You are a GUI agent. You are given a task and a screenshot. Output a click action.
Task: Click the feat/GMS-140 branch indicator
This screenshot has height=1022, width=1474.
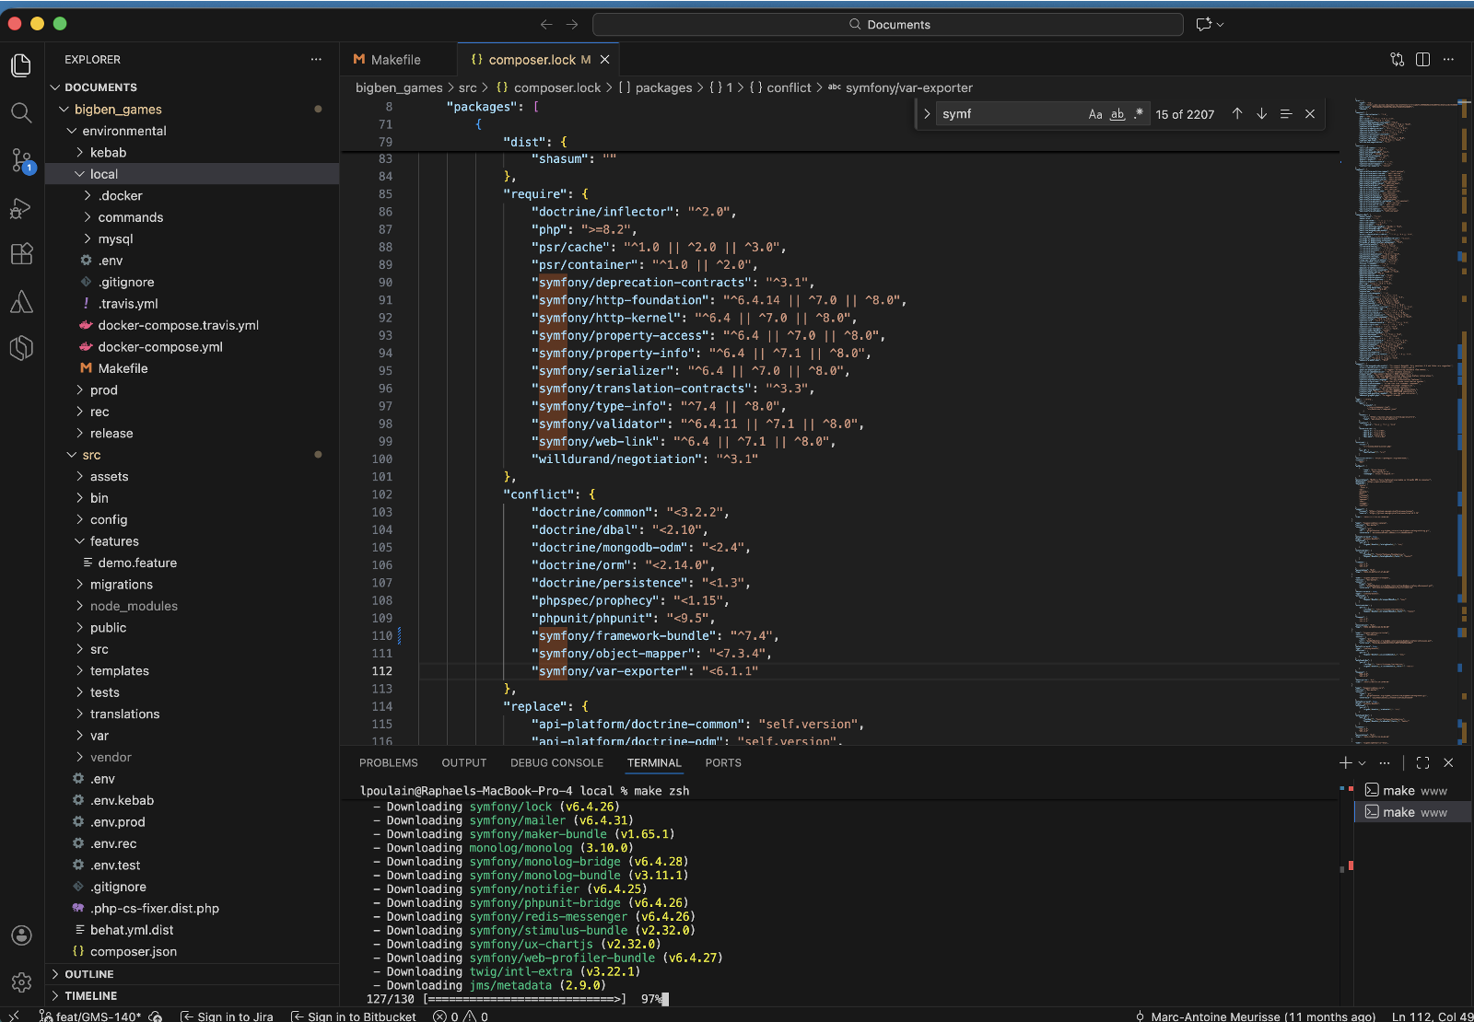[97, 1016]
